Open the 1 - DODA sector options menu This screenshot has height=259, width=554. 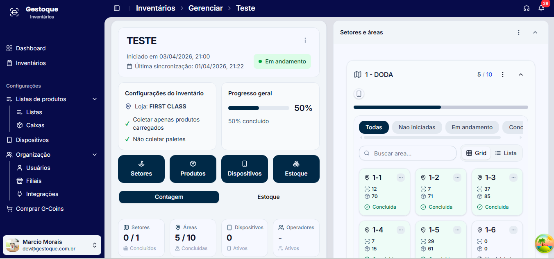click(x=503, y=74)
